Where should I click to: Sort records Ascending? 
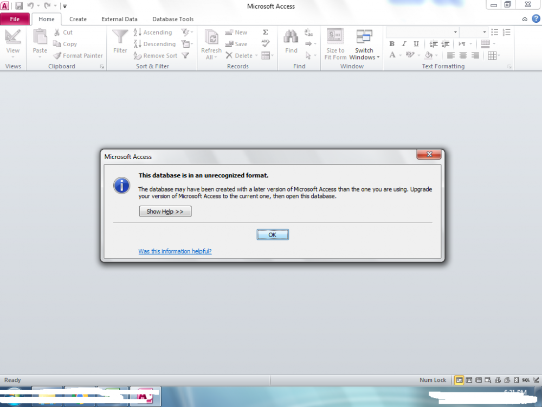[153, 32]
